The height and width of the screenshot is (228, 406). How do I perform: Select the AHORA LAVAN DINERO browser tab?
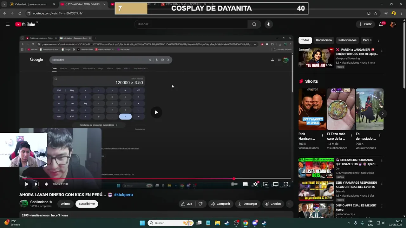pos(83,4)
